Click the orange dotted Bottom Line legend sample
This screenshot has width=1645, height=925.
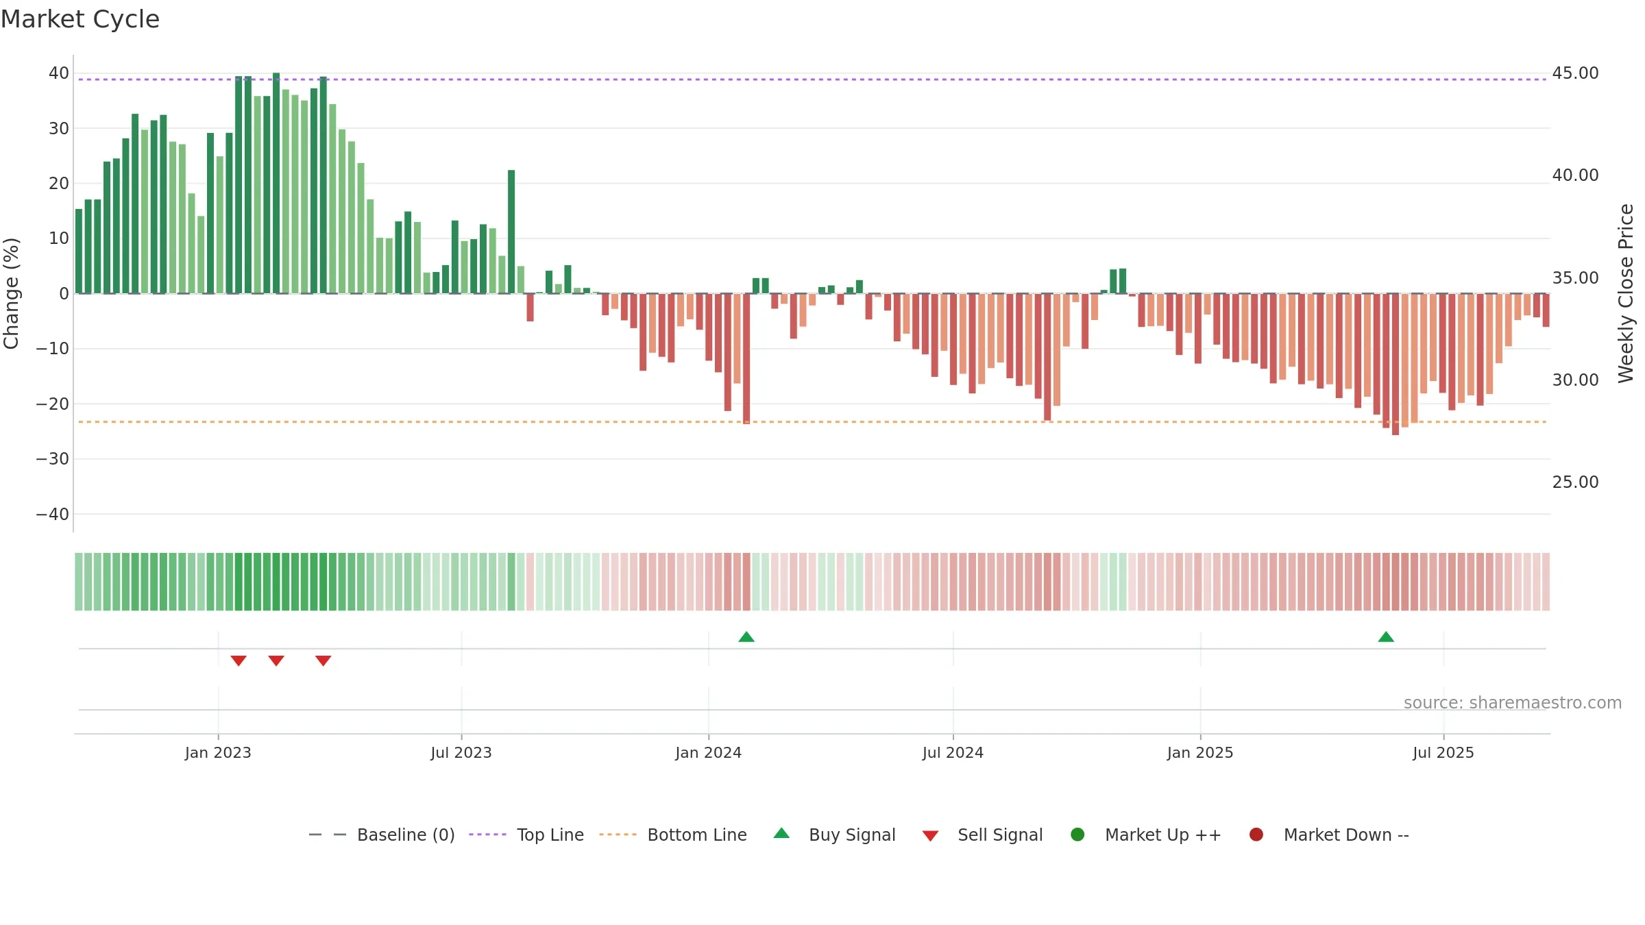[618, 835]
